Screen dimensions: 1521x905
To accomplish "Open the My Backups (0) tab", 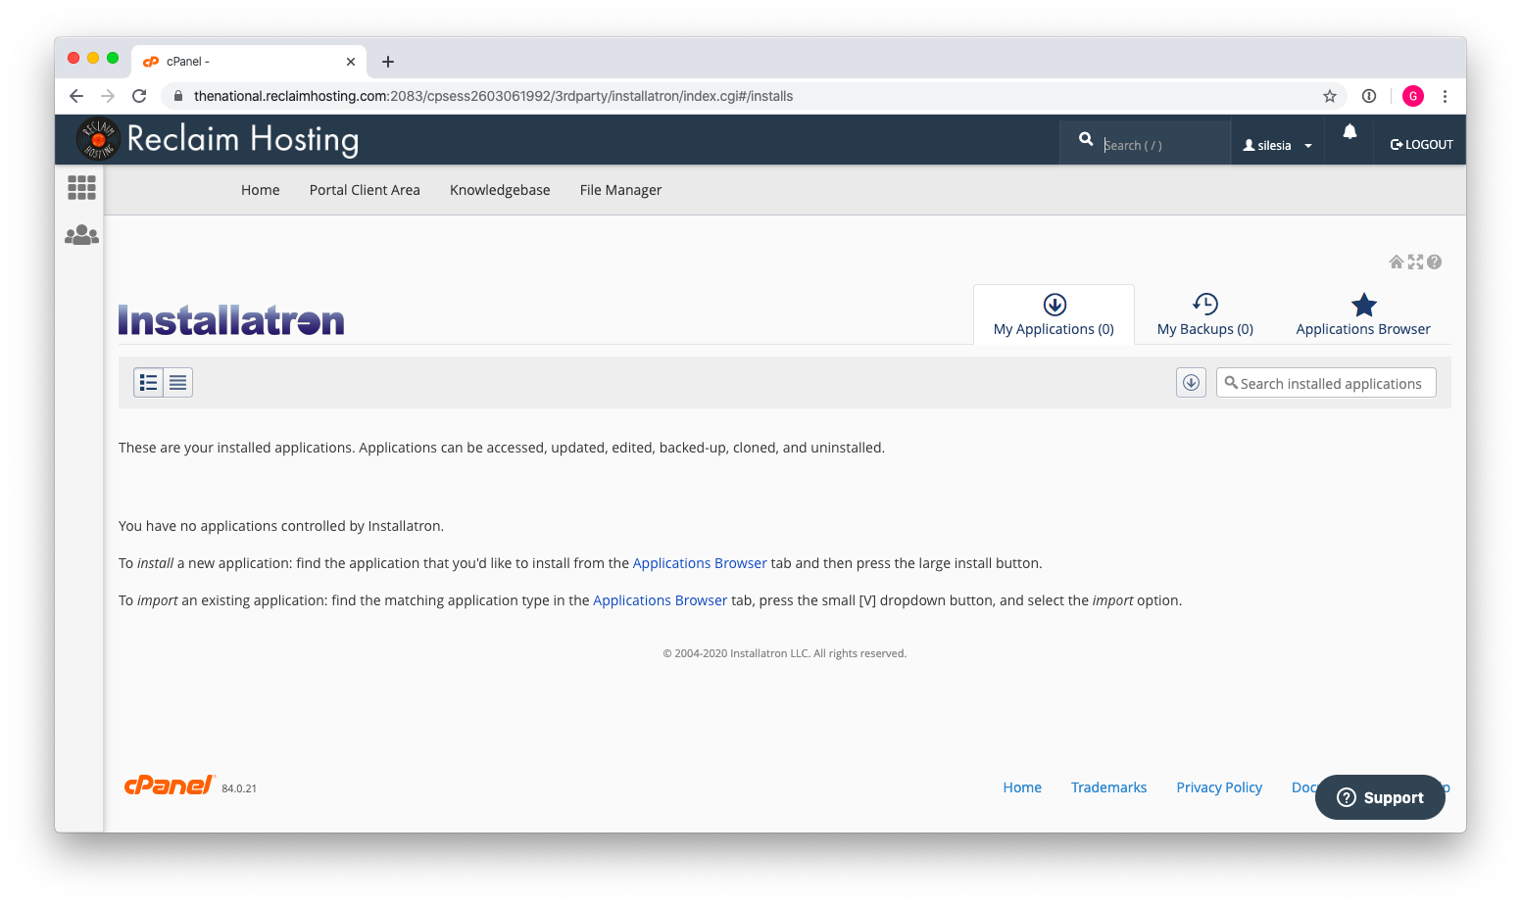I will (1205, 314).
